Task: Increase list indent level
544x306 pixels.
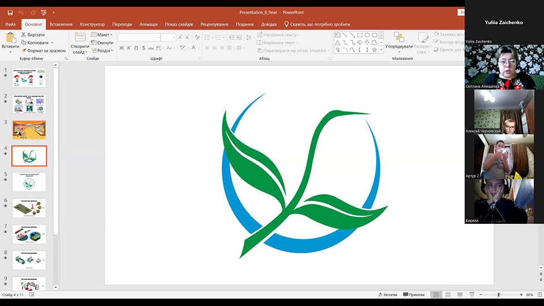Action: coord(239,37)
